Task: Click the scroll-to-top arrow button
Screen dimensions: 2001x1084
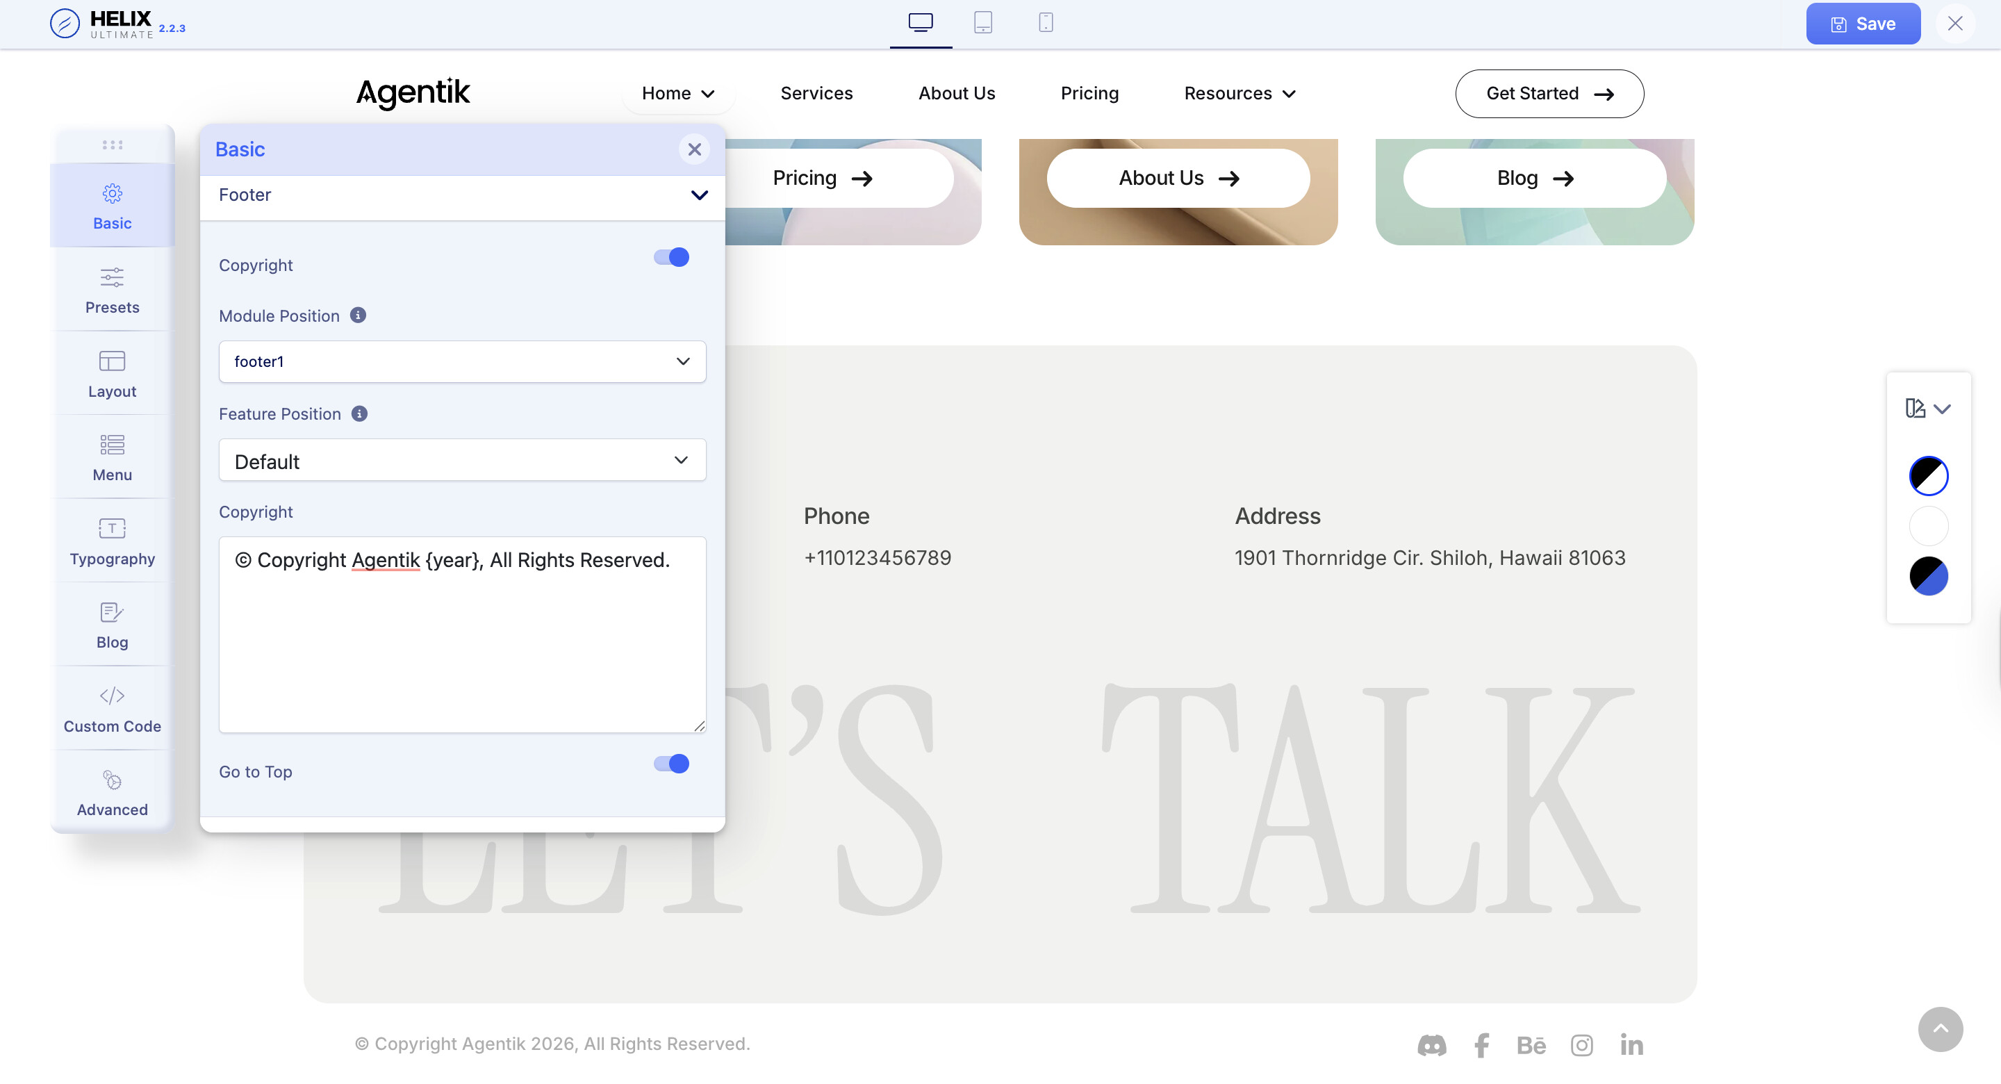Action: (x=1940, y=1029)
